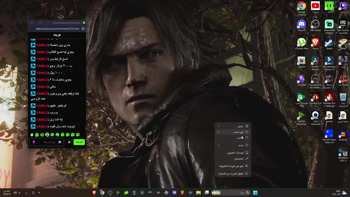Open the Brave browser desktop icon

[315, 44]
